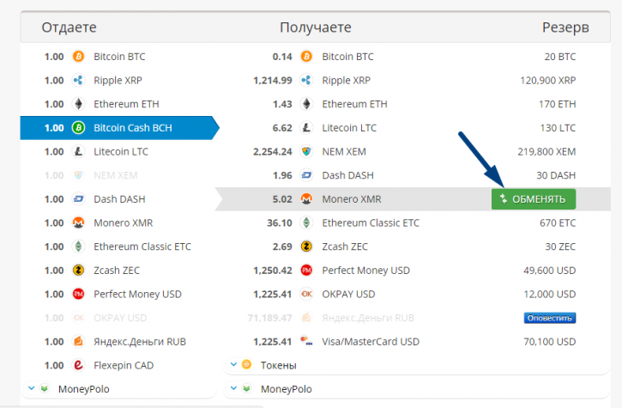Viewport: 622px width, 408px height.
Task: Select Ethereum Classic ETC label in Отдаете list
Action: 142,247
